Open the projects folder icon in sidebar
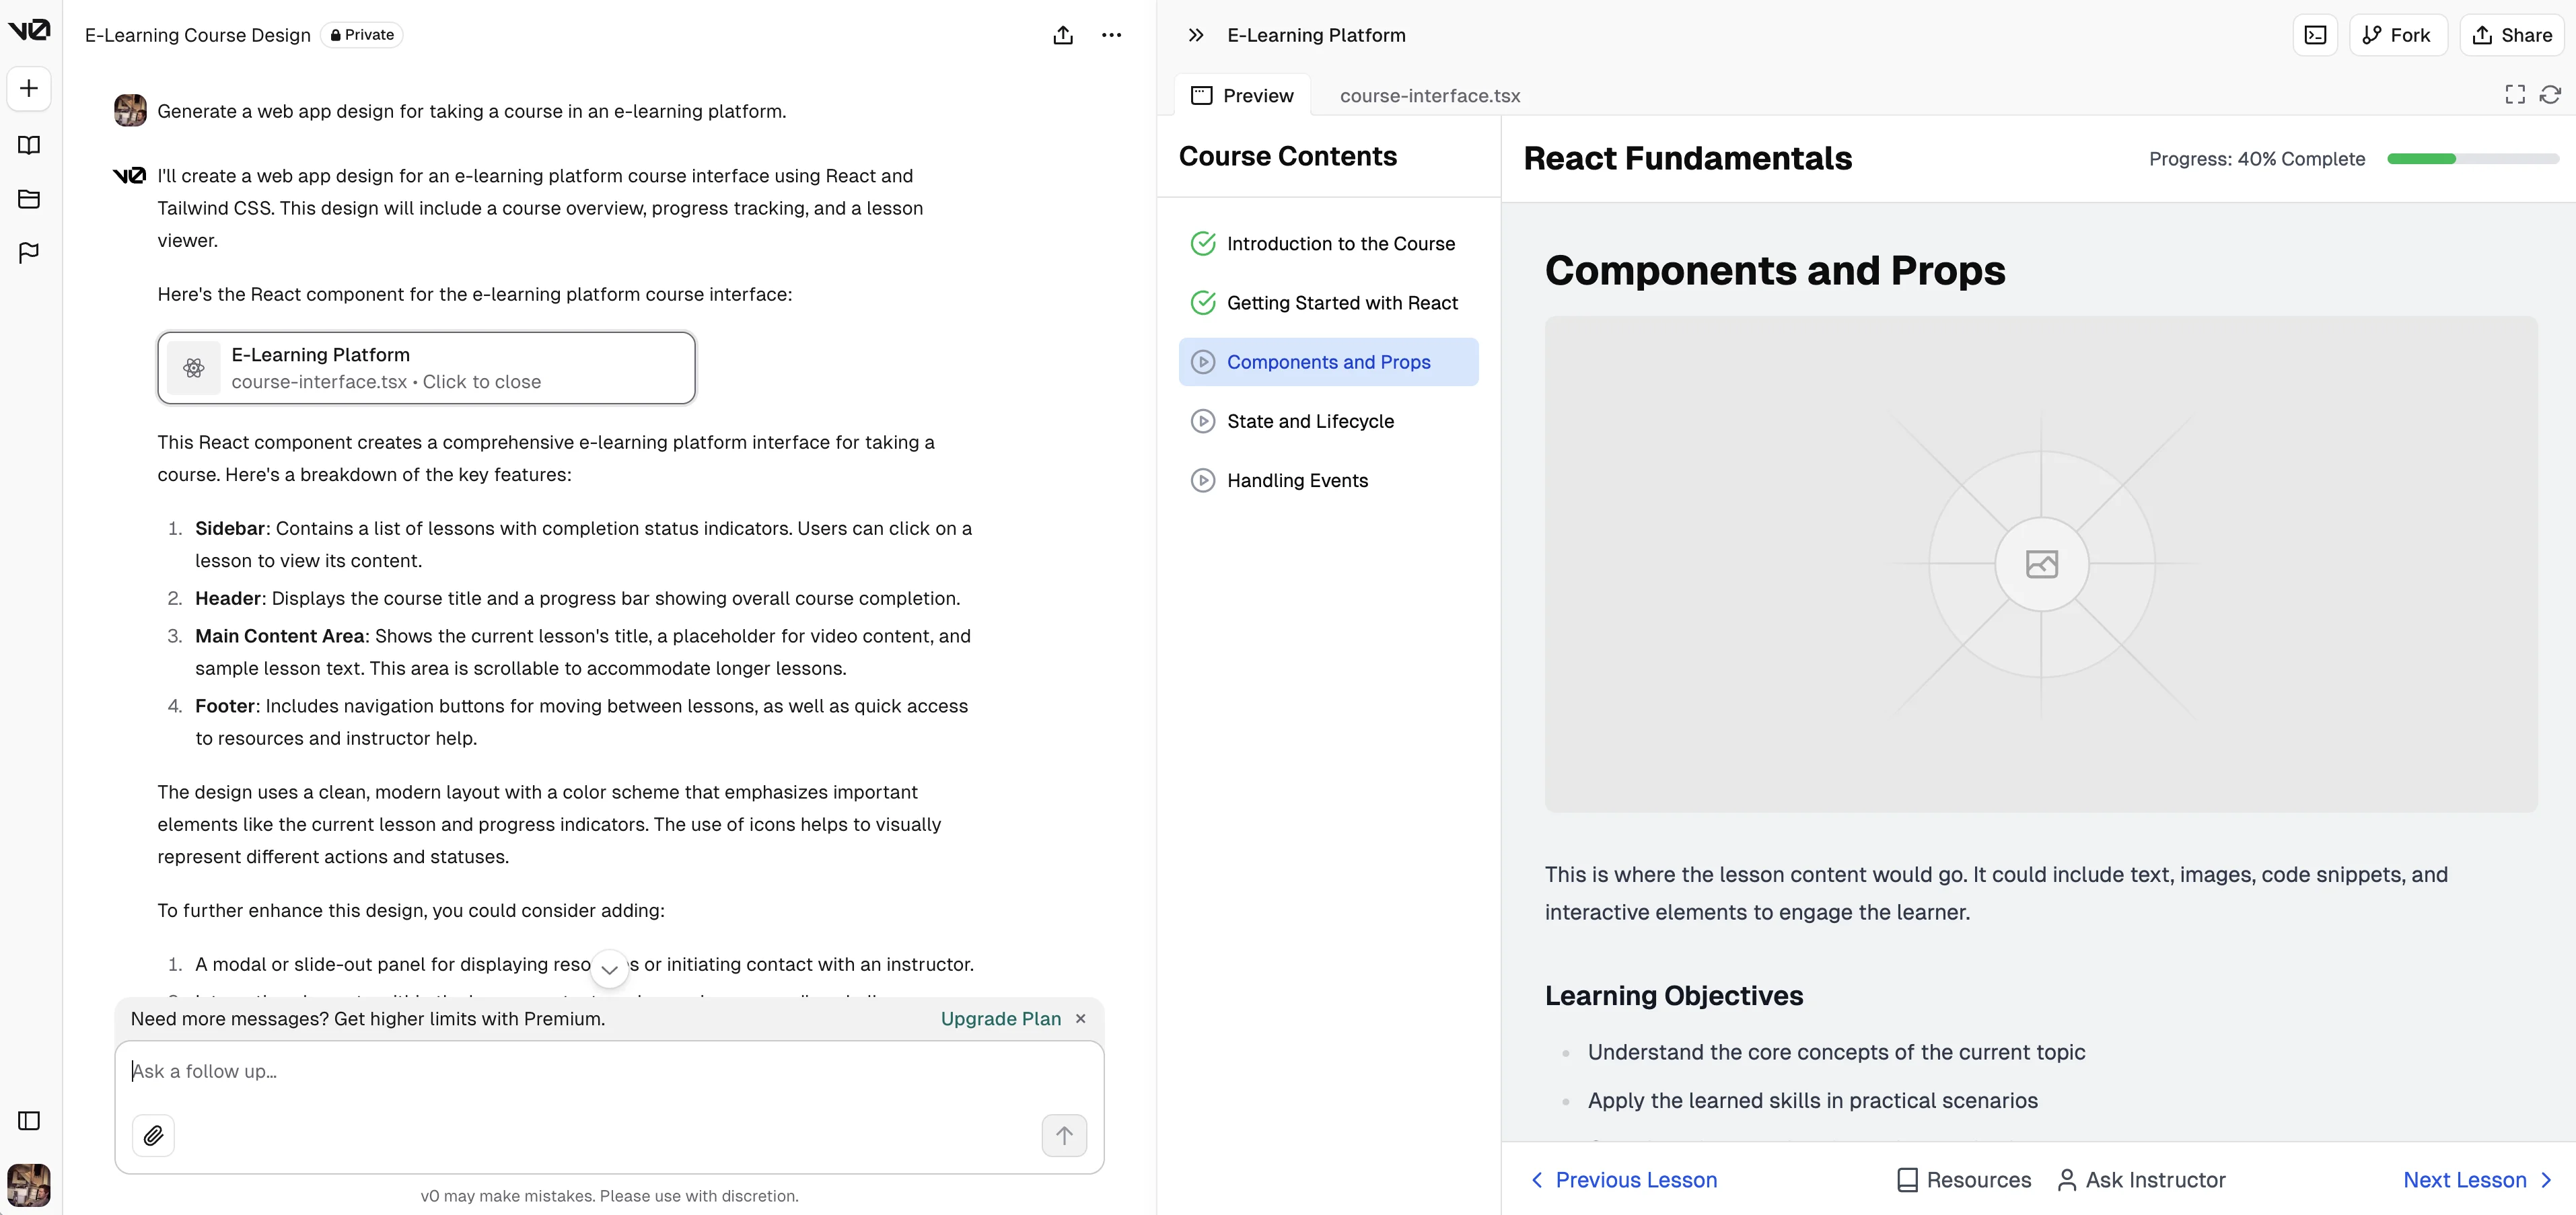This screenshot has height=1215, width=2576. click(29, 199)
